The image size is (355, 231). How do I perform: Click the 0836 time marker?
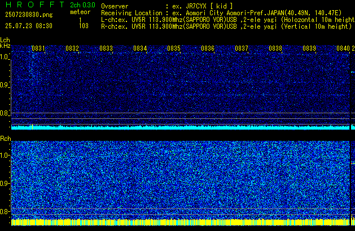tap(208, 48)
